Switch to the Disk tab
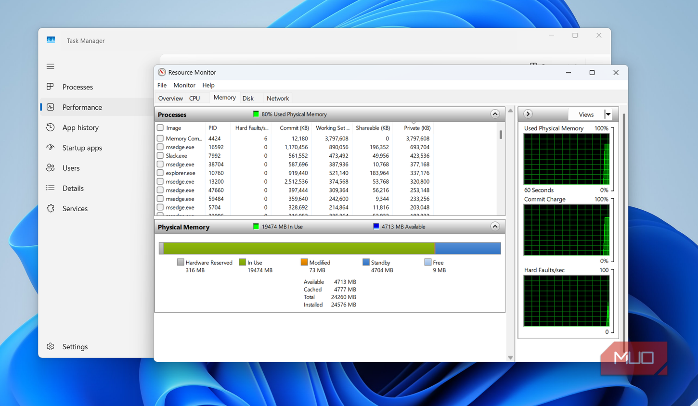This screenshot has width=698, height=406. [248, 98]
